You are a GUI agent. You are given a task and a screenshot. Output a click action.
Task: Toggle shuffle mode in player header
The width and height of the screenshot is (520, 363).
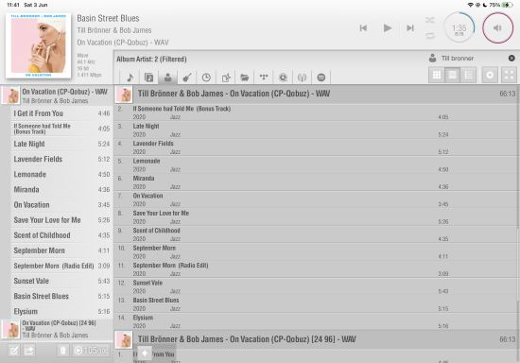pyautogui.click(x=430, y=20)
